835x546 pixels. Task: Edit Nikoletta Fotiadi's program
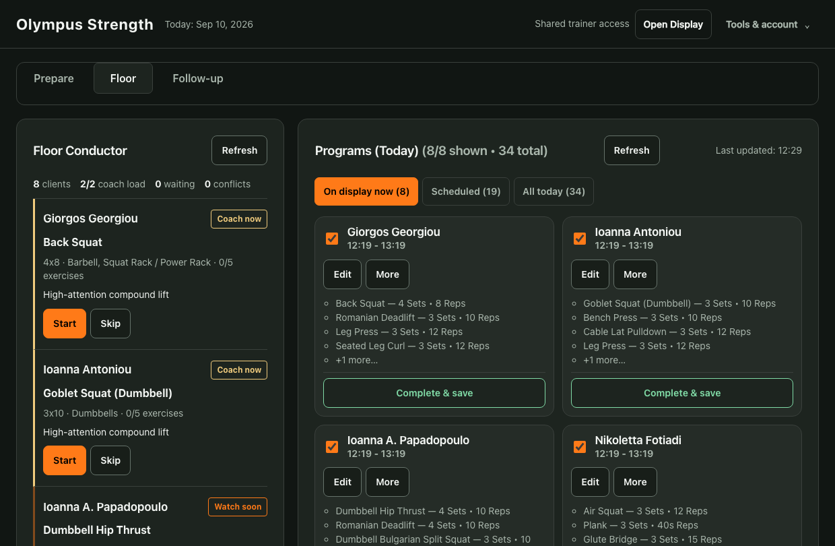pos(591,482)
